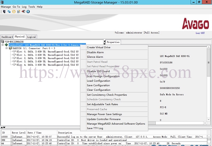Click the stacked disks toolbar icon
The image size is (212, 146).
pos(19,12)
